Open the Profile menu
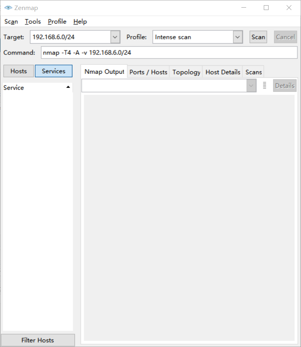 (x=57, y=22)
